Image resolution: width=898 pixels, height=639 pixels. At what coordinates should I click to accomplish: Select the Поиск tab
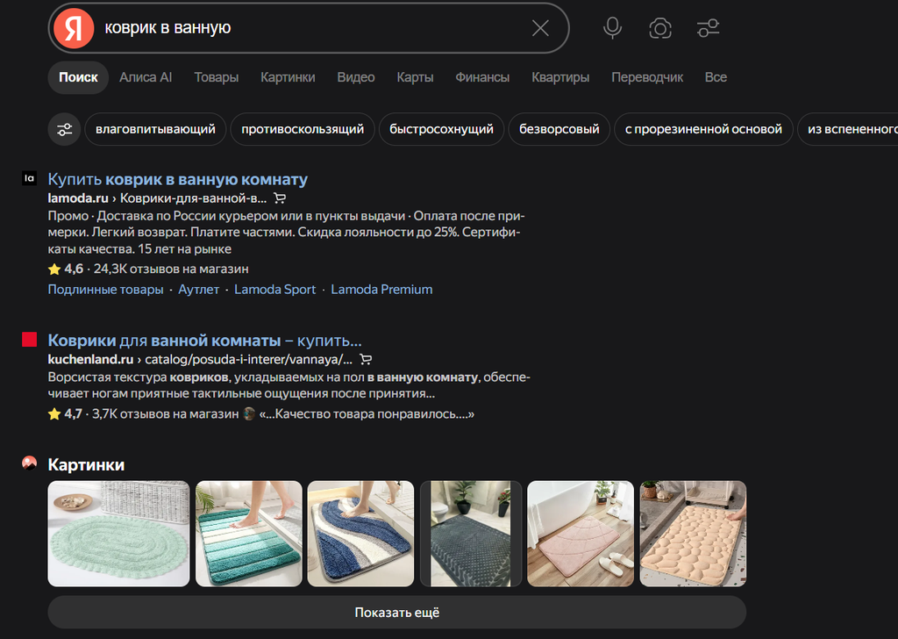coord(78,77)
